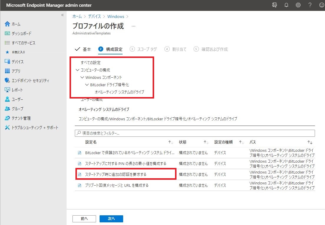
Task: Click the Microsoft Endpoint Manager admin center title
Action: pyautogui.click(x=49, y=5)
